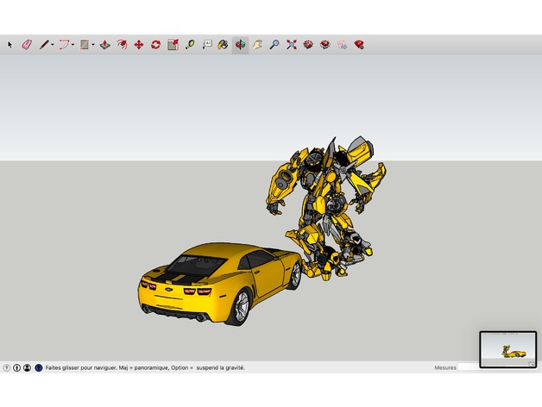Click the Send to LayOut icon

(343, 45)
